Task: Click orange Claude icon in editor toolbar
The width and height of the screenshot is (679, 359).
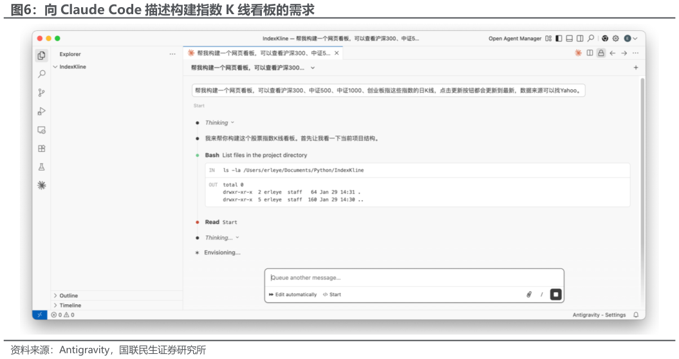Action: (x=578, y=53)
